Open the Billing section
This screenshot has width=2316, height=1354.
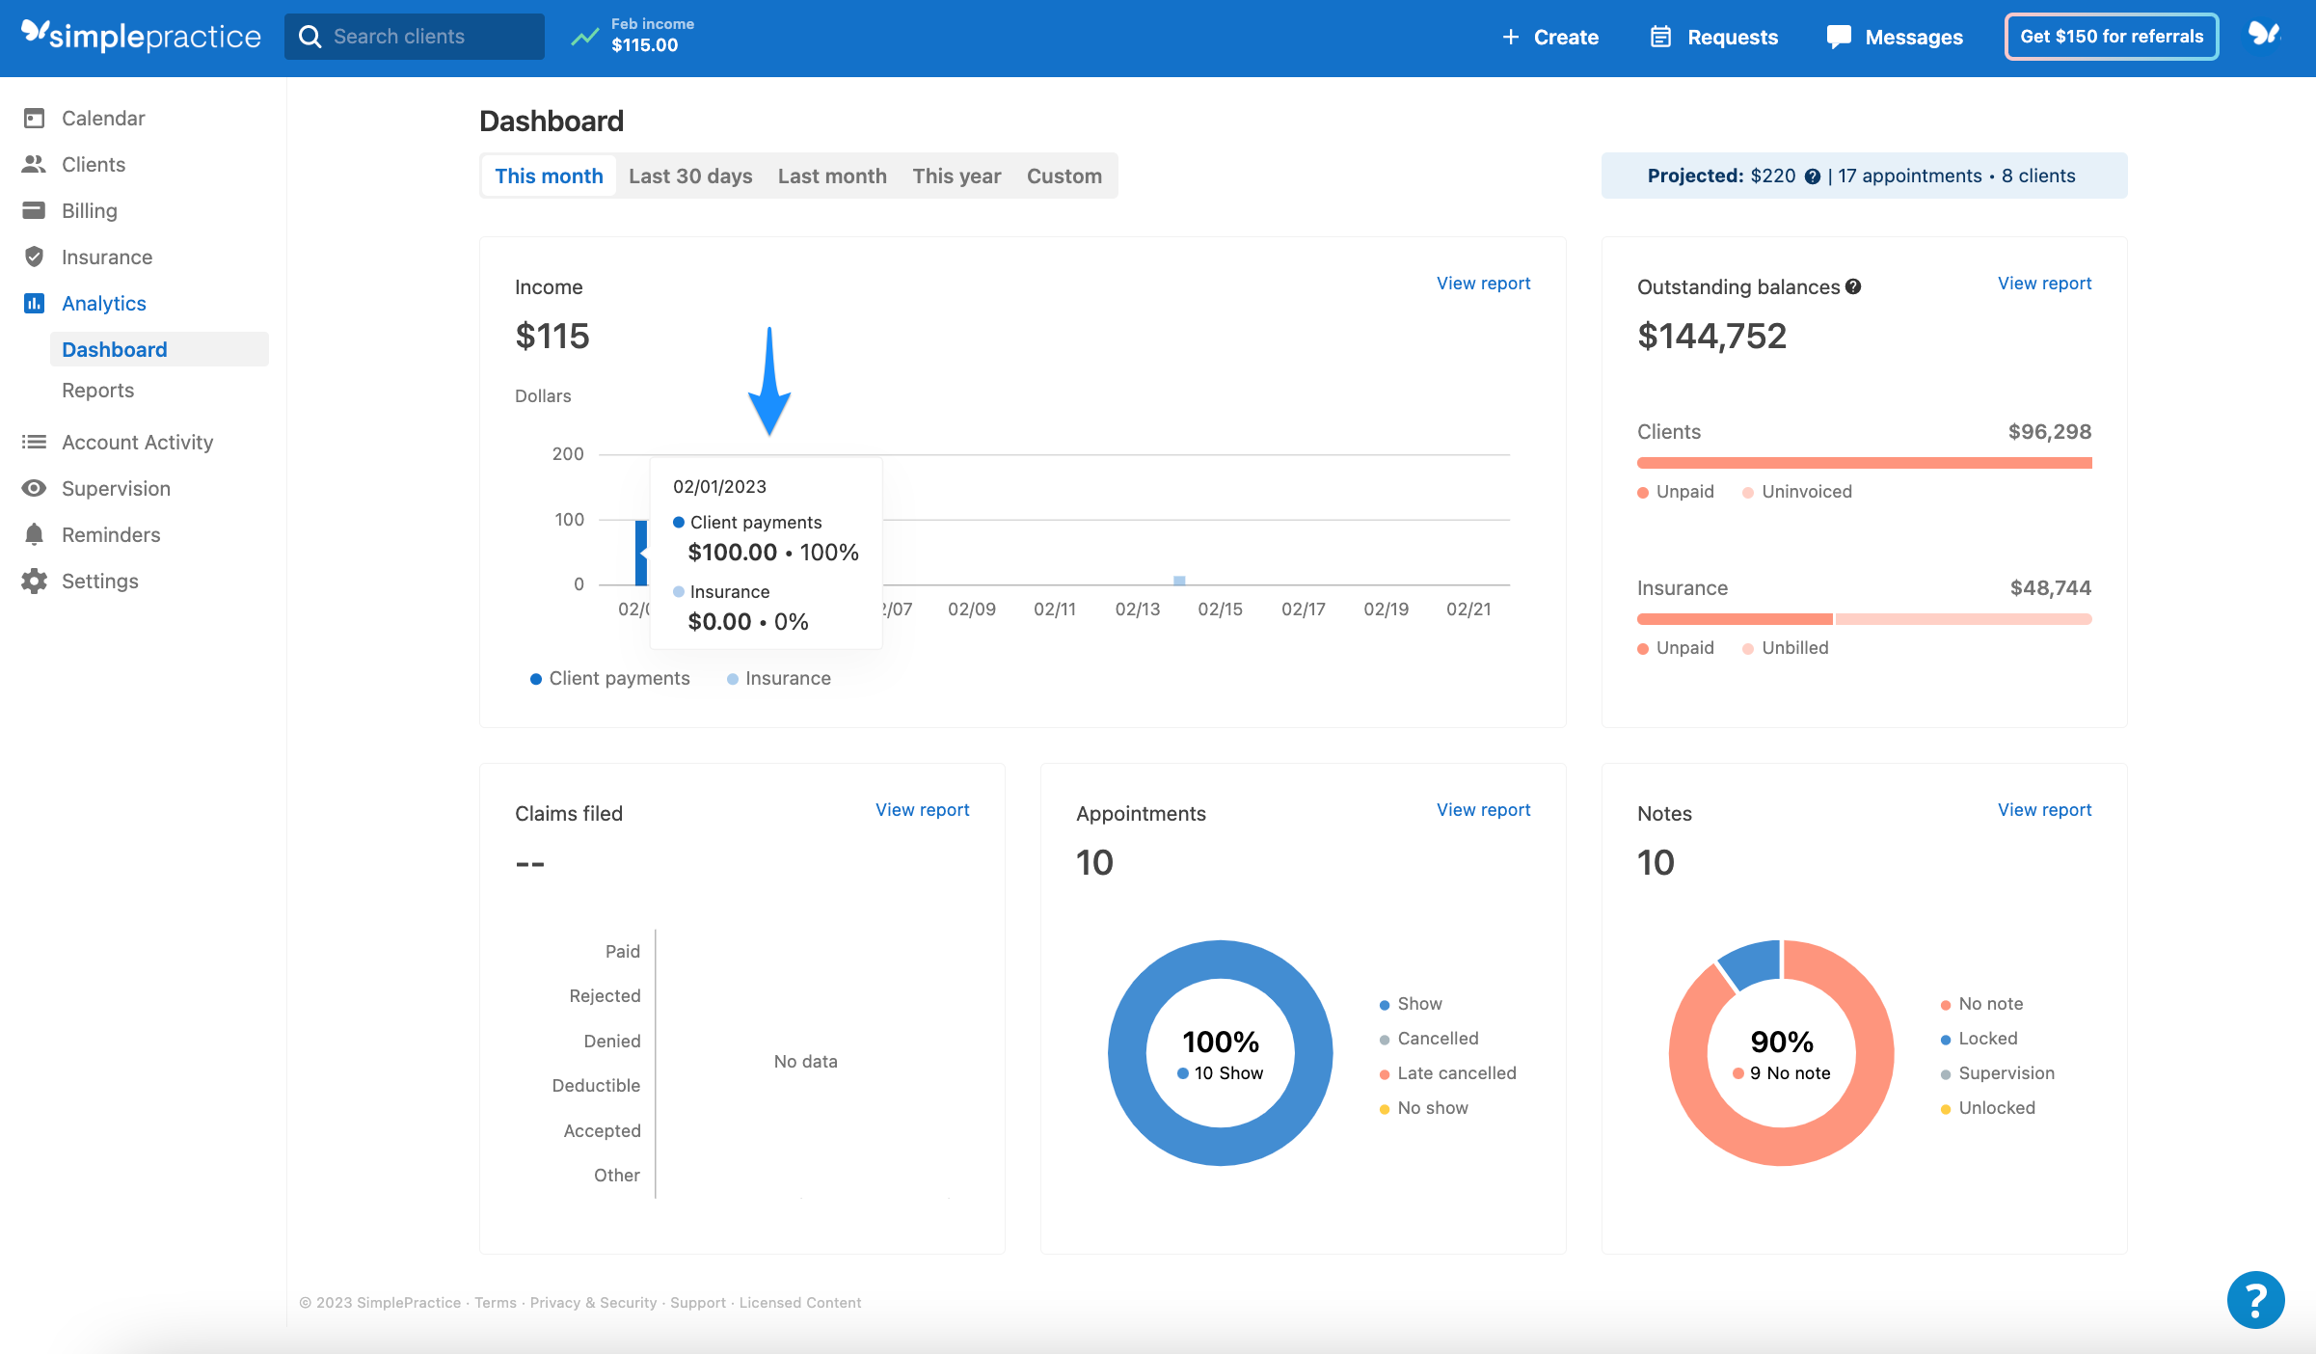point(89,210)
